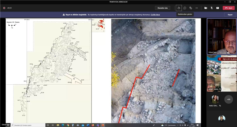Viewport: 237px width, 127px height.
Task: Show the +23 additional participants
Action: (x=228, y=99)
